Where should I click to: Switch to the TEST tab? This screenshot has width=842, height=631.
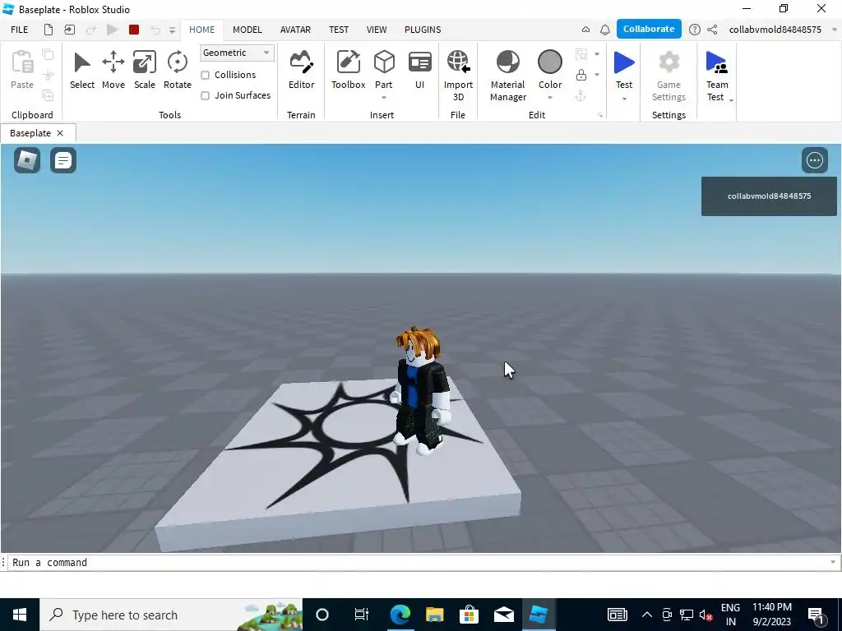pyautogui.click(x=339, y=30)
